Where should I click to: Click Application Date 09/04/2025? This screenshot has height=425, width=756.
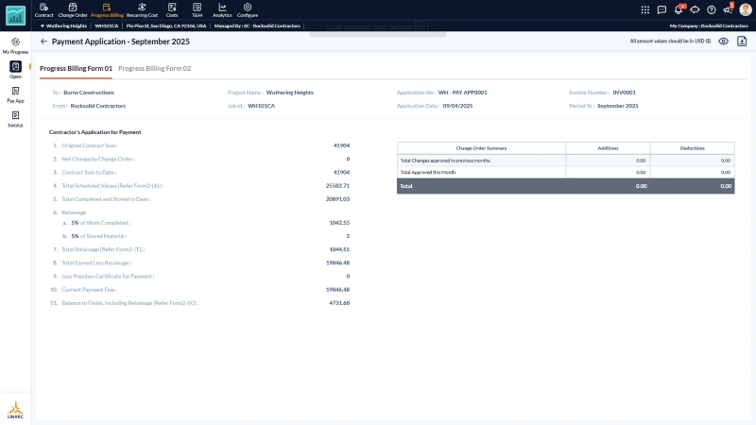(x=458, y=106)
